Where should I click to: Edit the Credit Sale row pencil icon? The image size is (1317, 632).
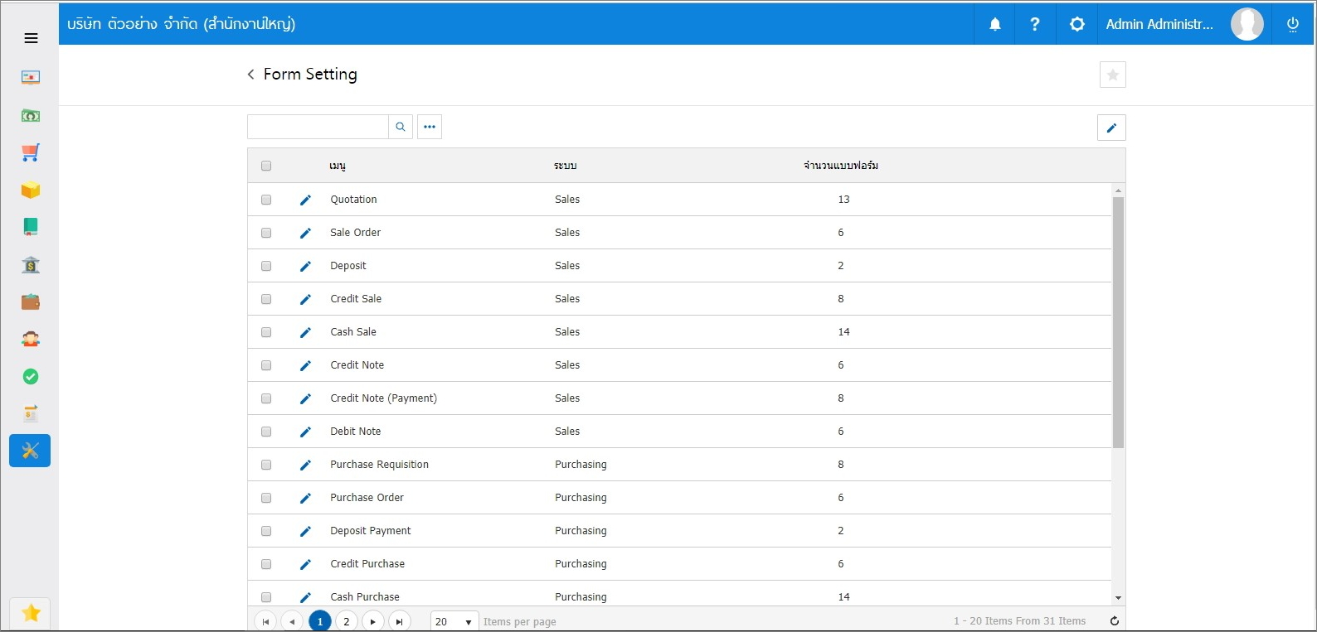coord(305,299)
